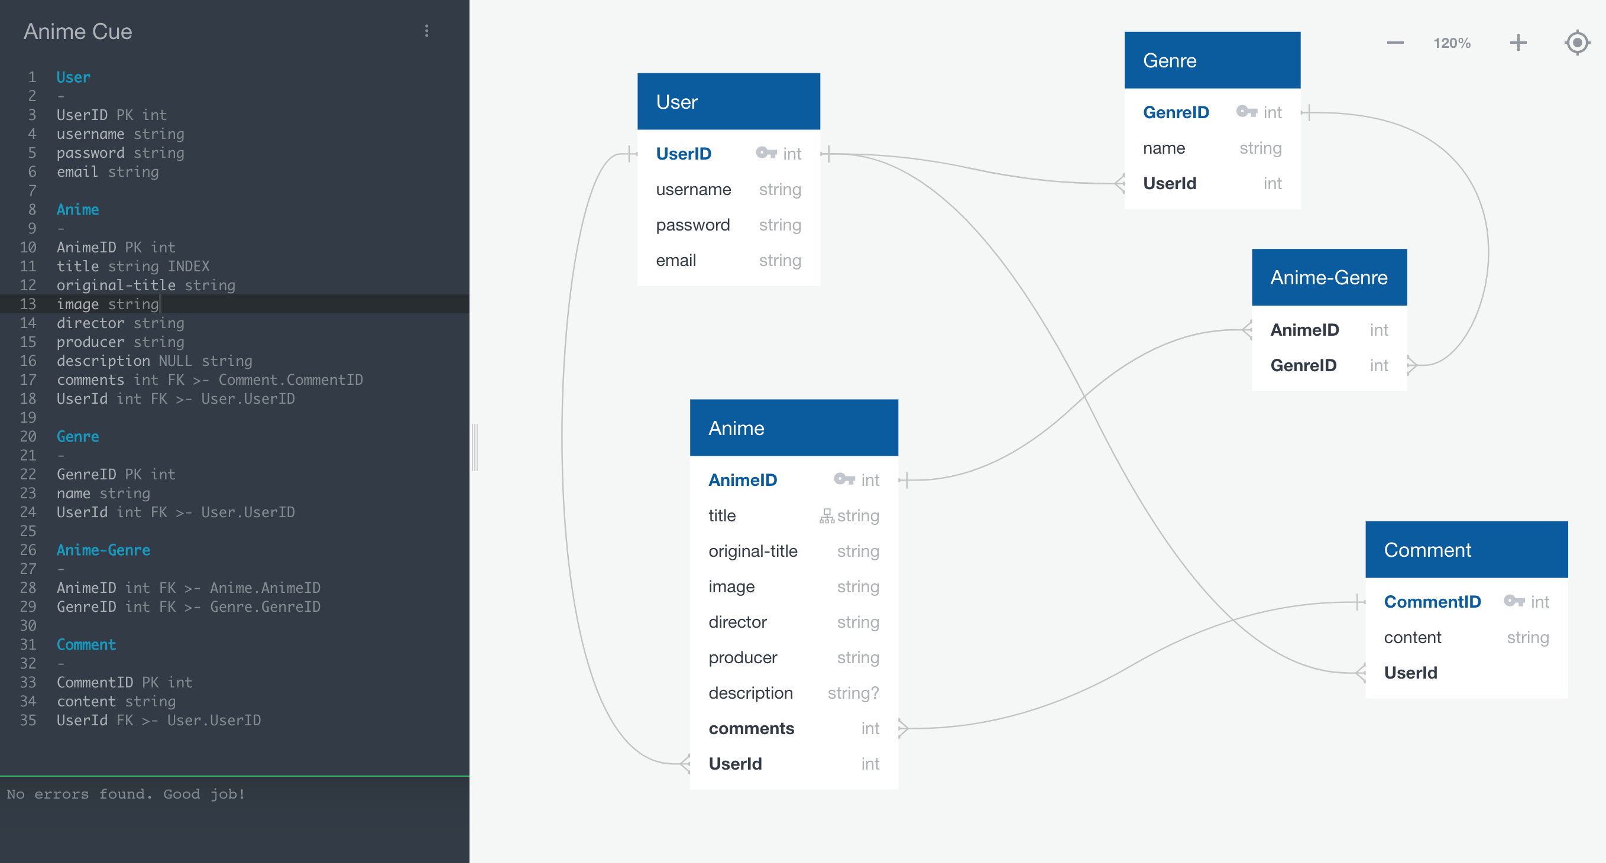
Task: Click the highlighted 'image string' line
Action: 108,304
